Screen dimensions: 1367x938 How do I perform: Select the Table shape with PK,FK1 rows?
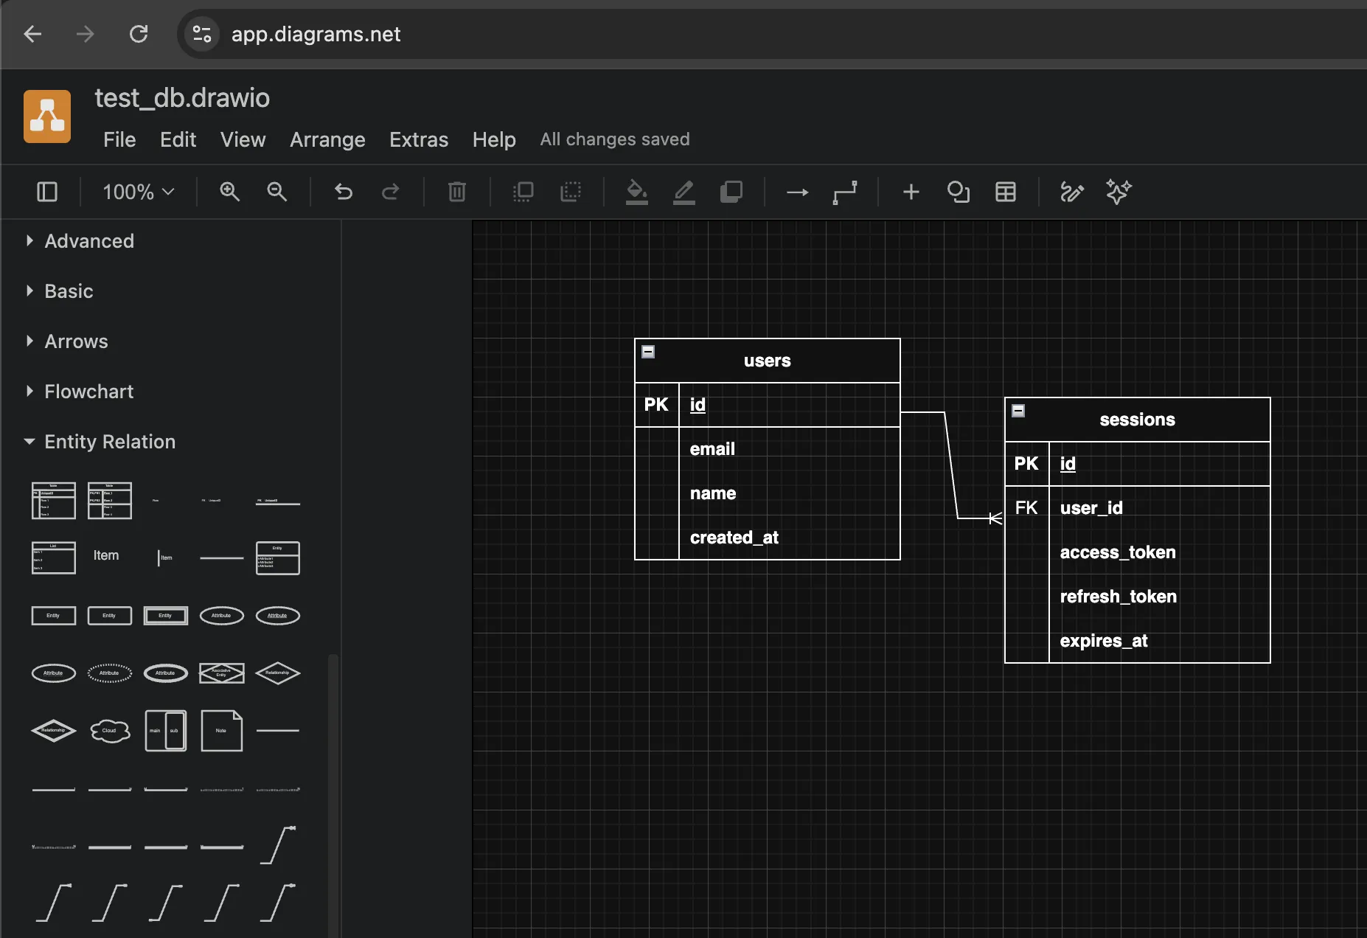110,501
